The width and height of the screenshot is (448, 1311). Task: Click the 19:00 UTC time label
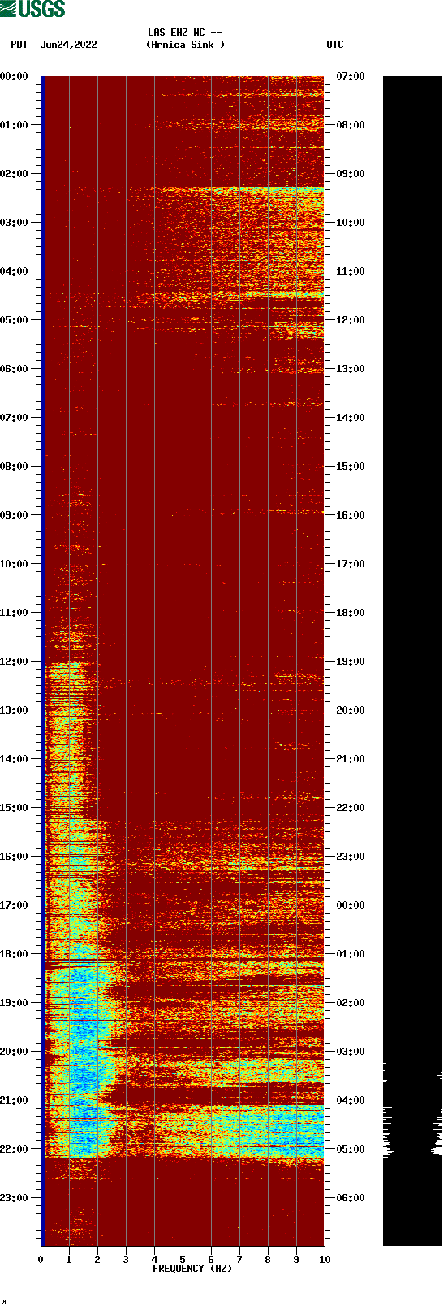[351, 661]
